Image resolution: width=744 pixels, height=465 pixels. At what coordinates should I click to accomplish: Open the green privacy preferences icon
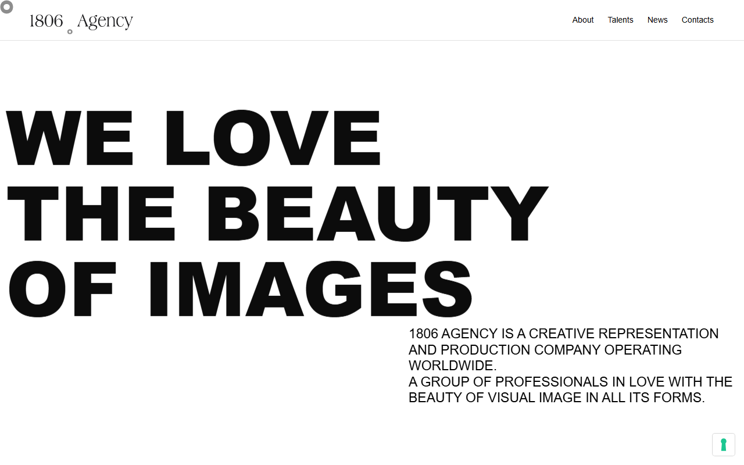(724, 445)
